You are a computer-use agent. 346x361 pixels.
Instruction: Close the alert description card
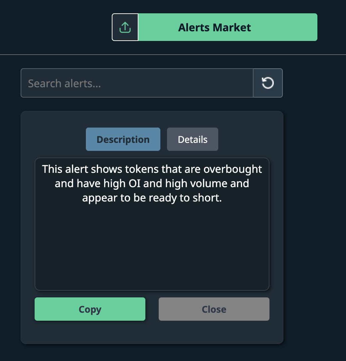pyautogui.click(x=214, y=309)
